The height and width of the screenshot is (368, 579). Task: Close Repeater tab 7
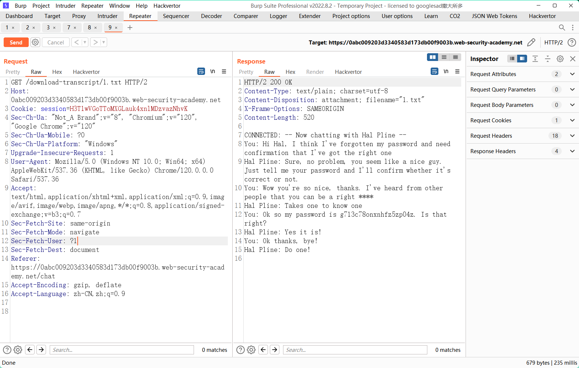click(x=75, y=28)
